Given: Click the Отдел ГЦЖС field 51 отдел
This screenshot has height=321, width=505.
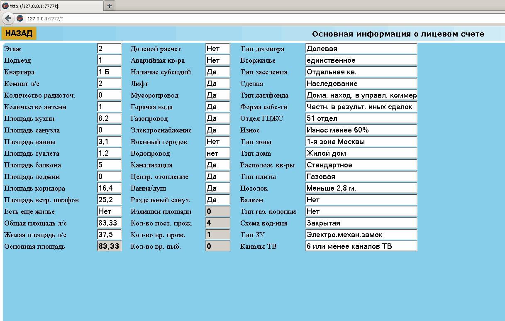Looking at the screenshot, I should (x=361, y=118).
